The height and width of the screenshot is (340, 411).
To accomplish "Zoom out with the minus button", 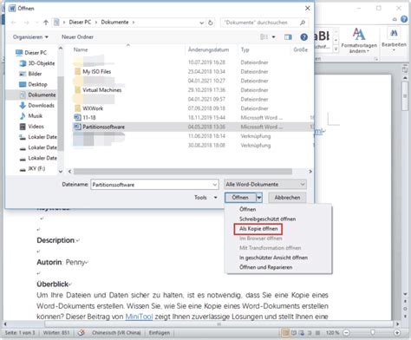I will point(347,332).
